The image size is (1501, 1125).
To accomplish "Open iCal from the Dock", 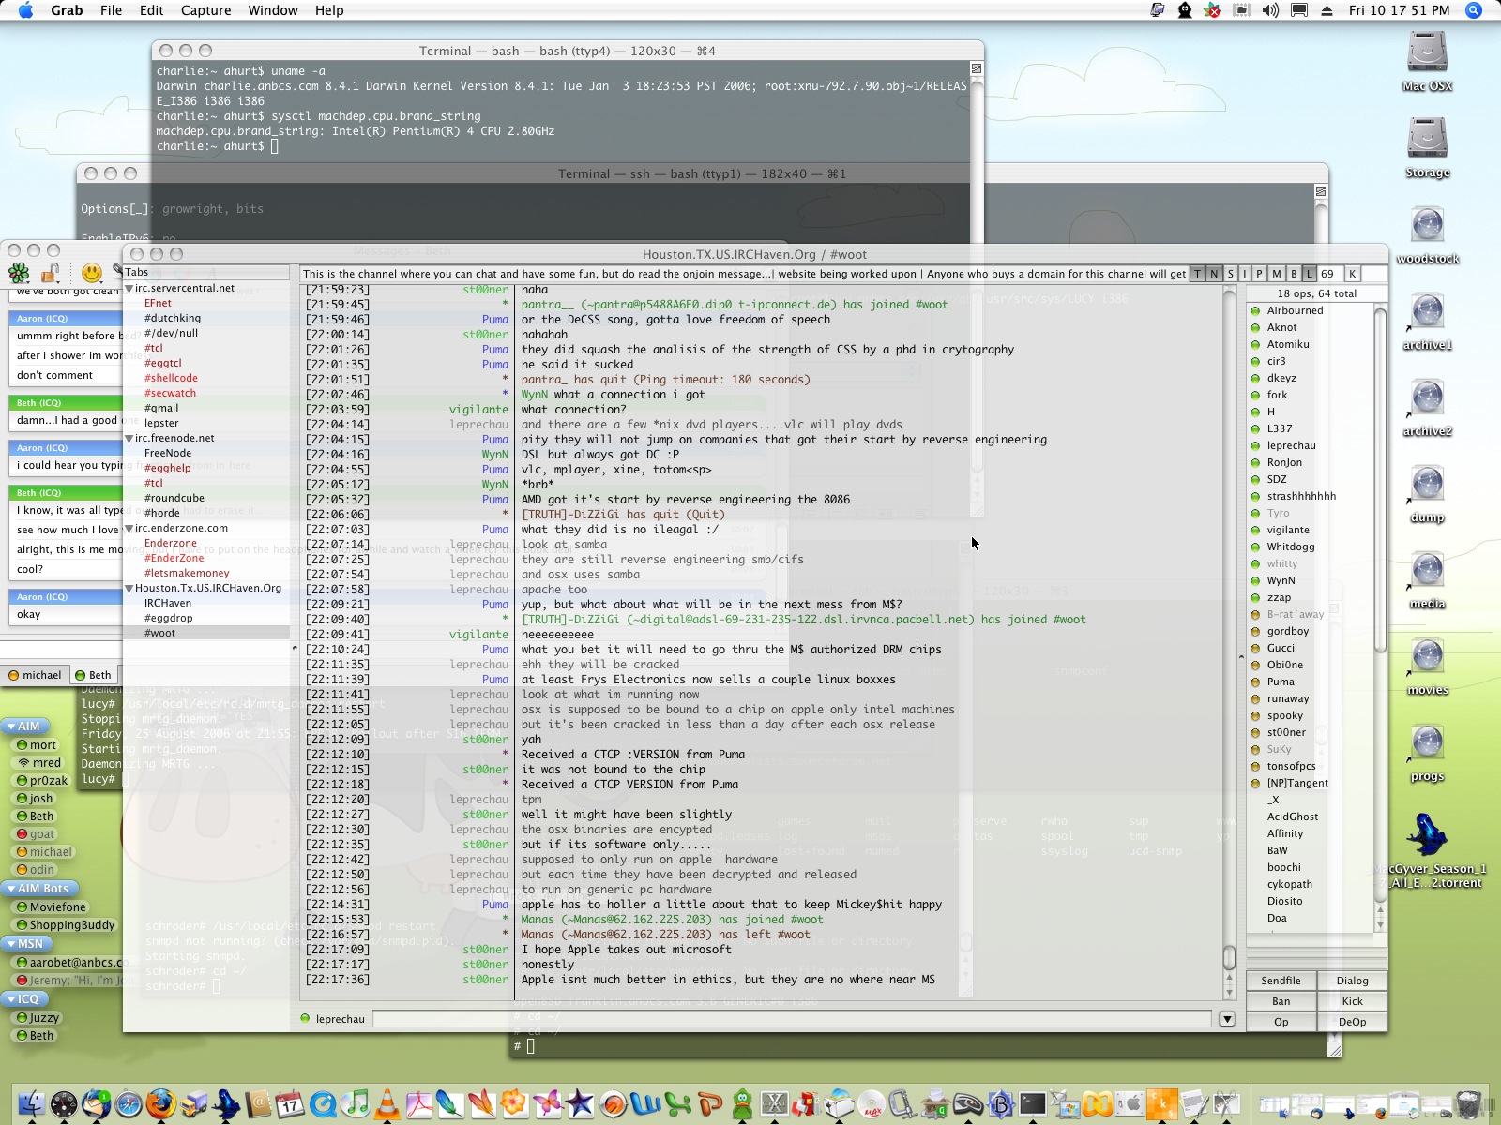I will (x=290, y=1104).
